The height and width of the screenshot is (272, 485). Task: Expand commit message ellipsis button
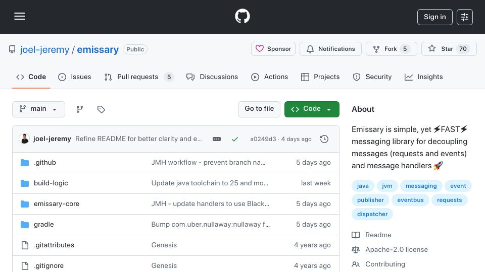coord(217,139)
